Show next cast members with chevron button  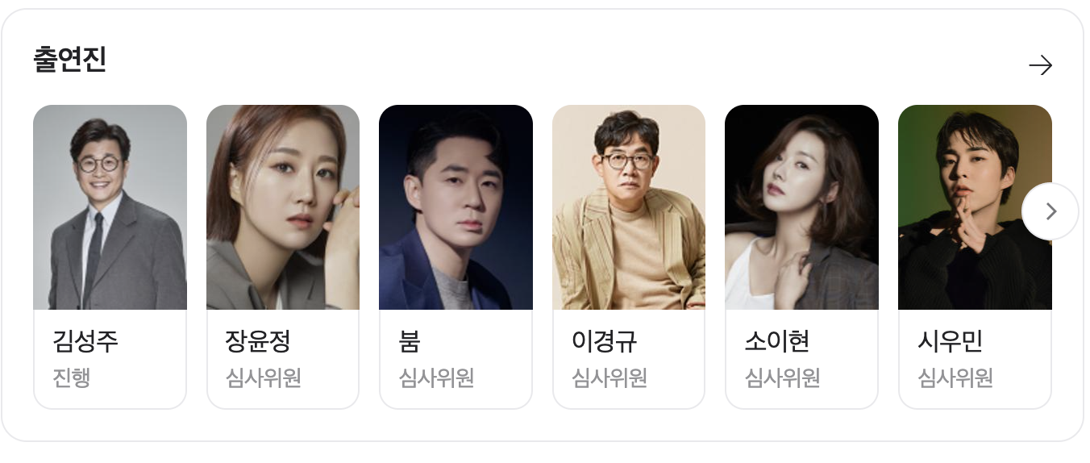[1050, 211]
